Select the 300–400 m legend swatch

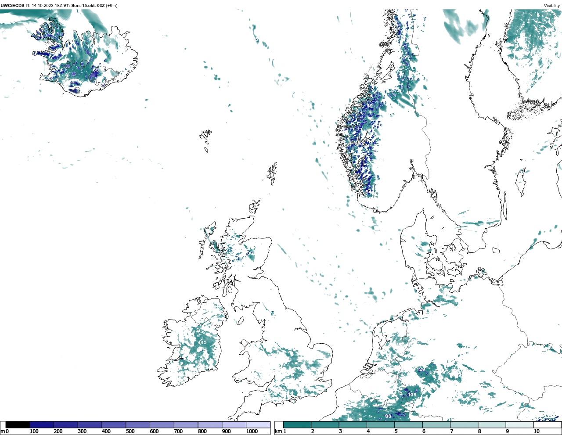(x=90, y=424)
